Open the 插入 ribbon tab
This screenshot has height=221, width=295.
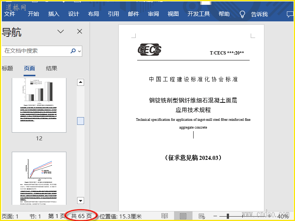(53, 14)
